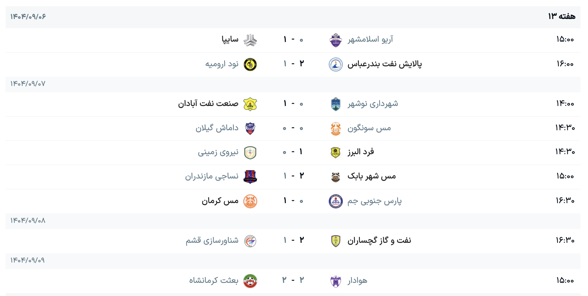Click the Sanat Naft Abadan yellow crest

[250, 104]
